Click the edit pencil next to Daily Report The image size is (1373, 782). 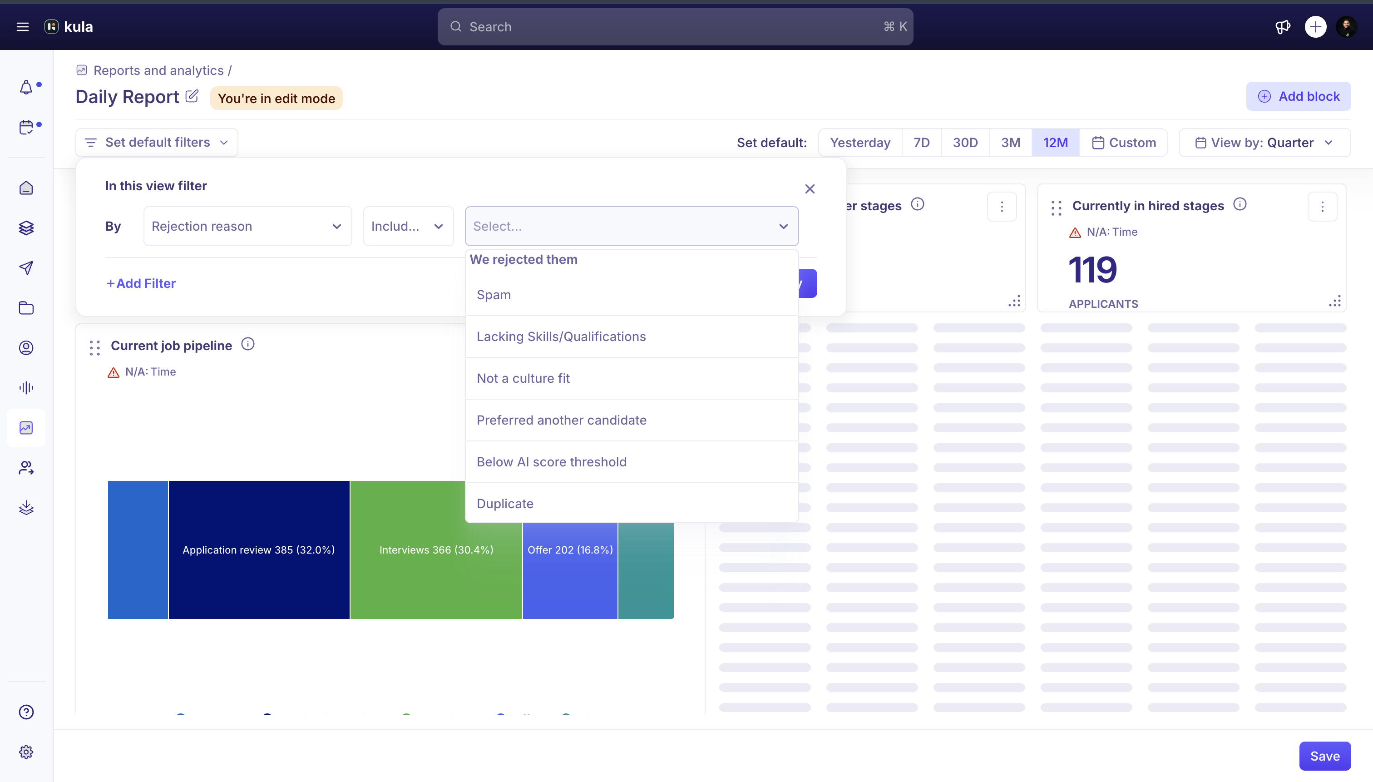[x=192, y=96]
